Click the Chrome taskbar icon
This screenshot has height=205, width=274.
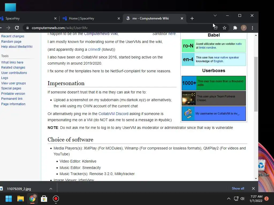tap(32, 199)
